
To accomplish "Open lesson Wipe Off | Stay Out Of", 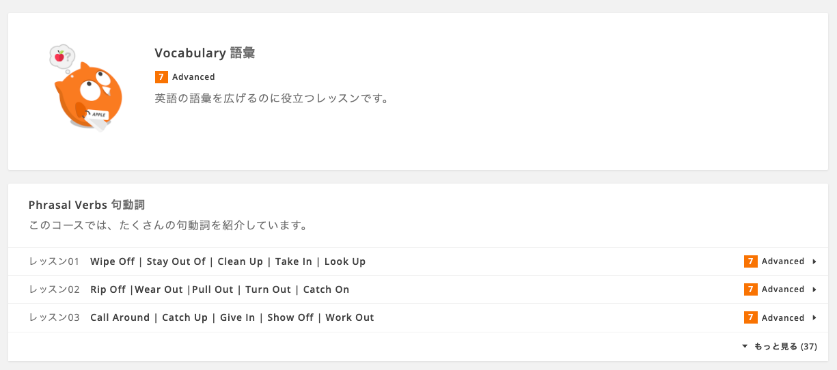I will click(x=418, y=261).
